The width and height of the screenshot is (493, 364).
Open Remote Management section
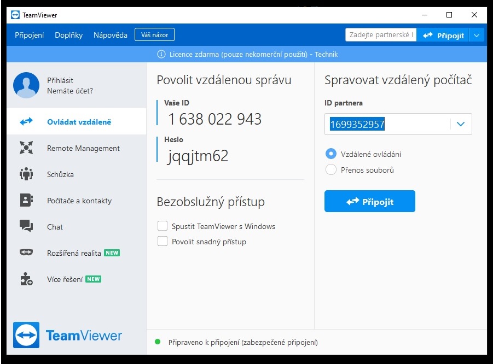77,148
